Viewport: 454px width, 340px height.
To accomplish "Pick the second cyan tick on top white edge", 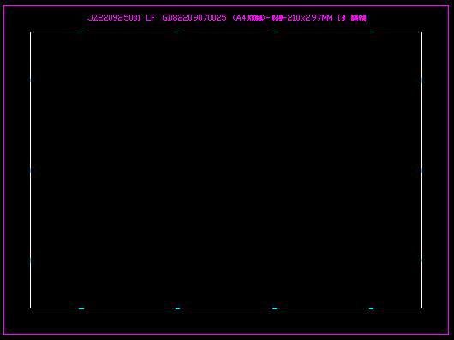I will coord(178,32).
